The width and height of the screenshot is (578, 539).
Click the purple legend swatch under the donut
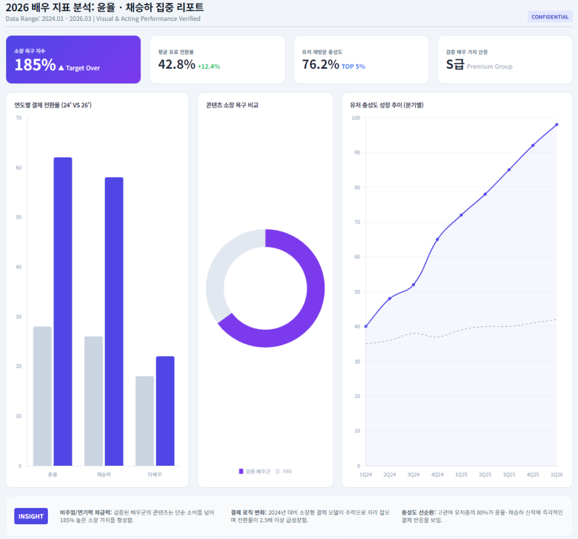click(241, 471)
